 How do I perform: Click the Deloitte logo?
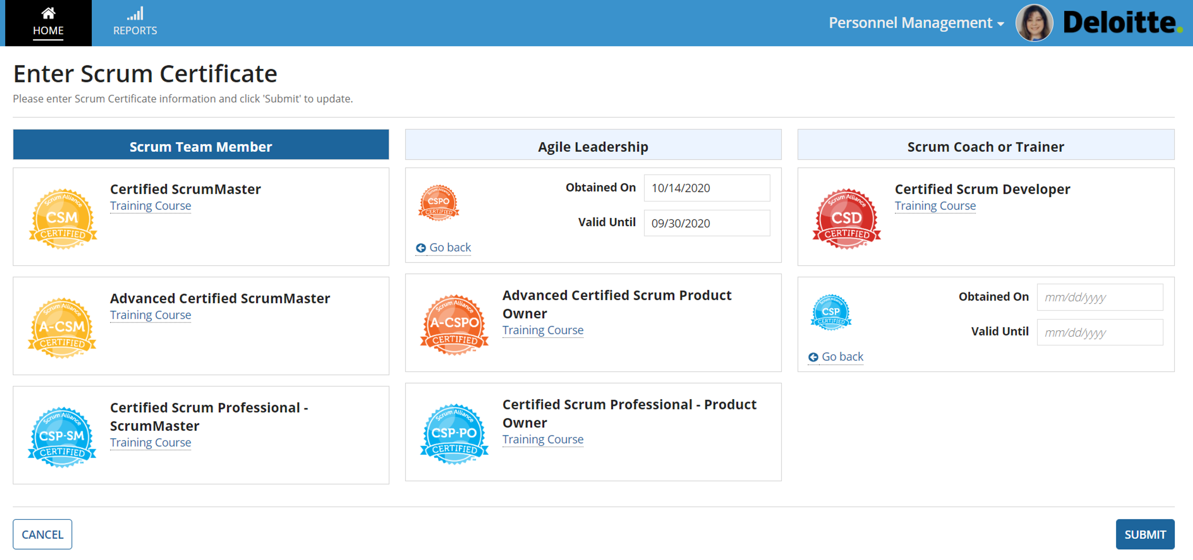point(1123,22)
